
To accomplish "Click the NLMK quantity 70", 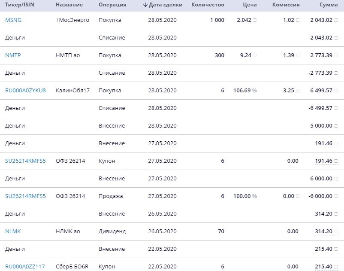I will pos(221,231).
